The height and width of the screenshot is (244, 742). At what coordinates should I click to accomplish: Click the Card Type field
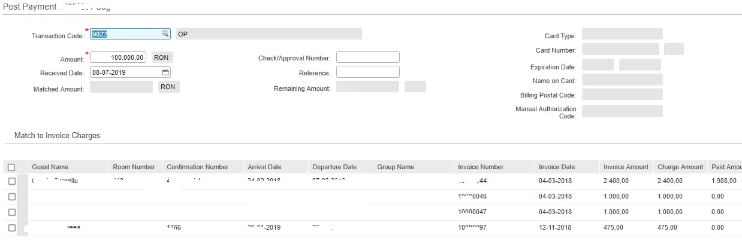click(622, 34)
